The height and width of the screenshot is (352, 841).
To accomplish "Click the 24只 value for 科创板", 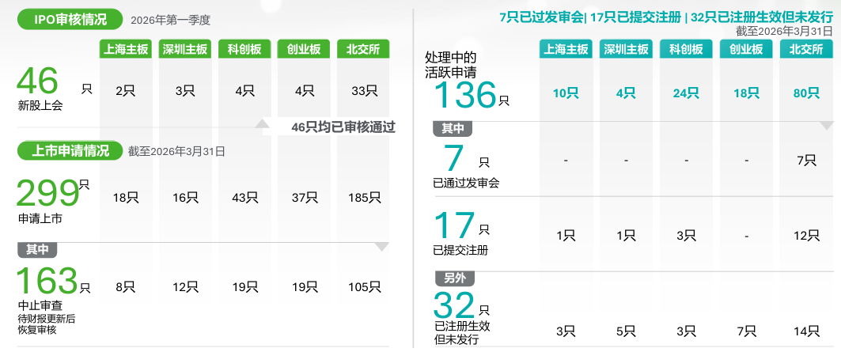I will coord(685,93).
